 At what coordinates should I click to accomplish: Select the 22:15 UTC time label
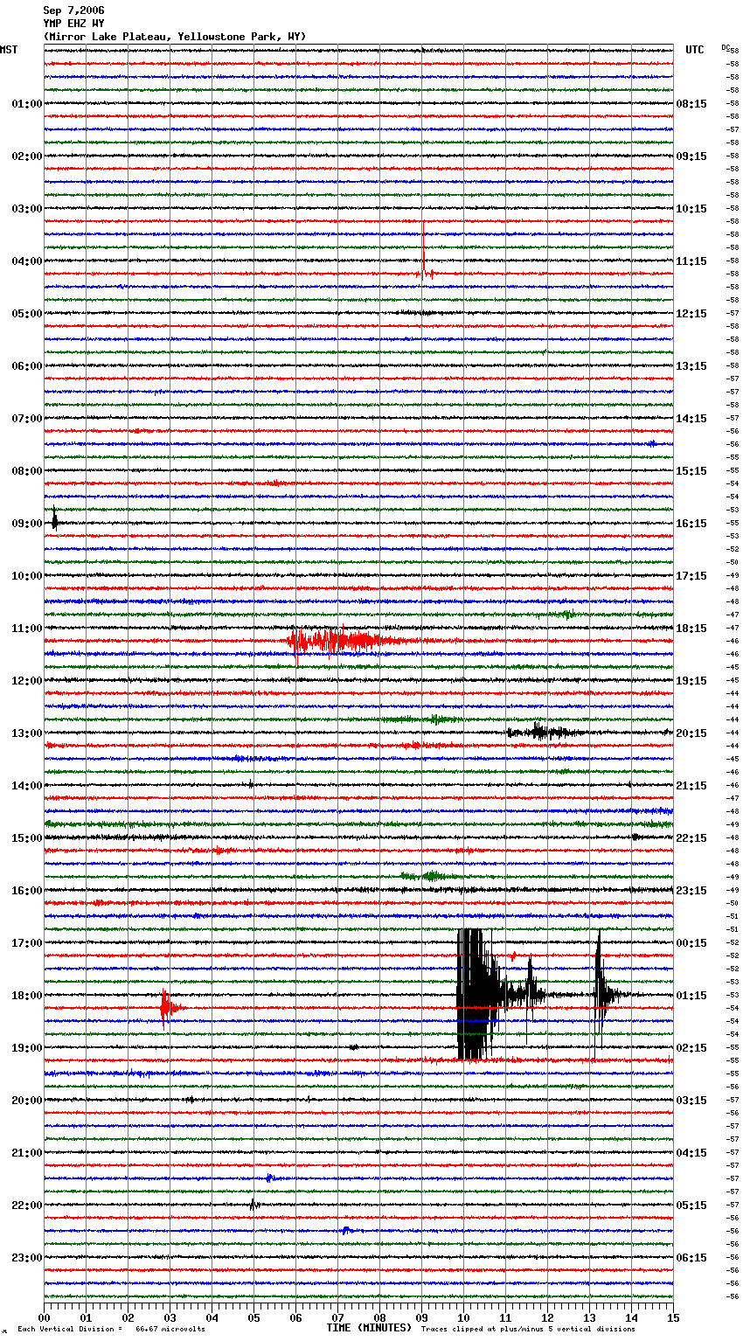691,838
